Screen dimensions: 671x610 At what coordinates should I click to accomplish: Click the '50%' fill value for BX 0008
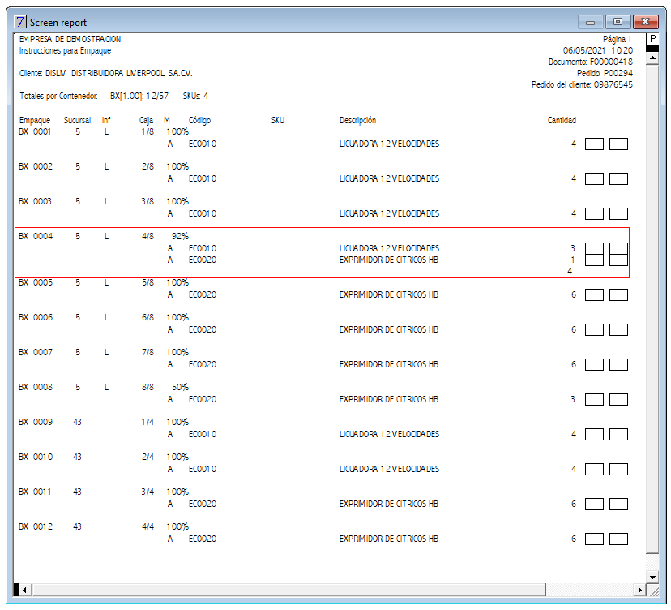(x=180, y=387)
